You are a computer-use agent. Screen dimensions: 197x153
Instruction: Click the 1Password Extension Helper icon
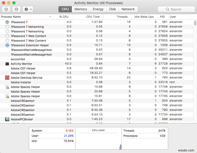tap(7, 45)
